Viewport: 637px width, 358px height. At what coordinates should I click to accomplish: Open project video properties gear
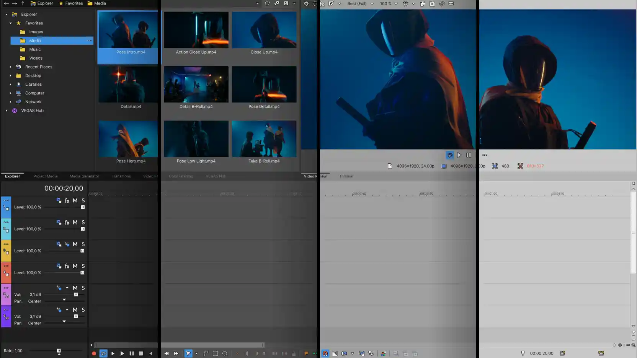click(x=306, y=3)
